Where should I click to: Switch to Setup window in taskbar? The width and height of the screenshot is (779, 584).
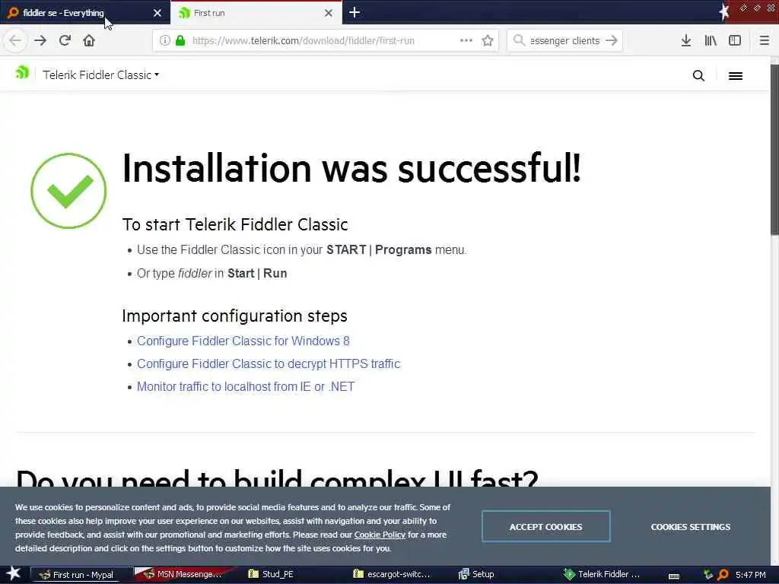[x=476, y=575]
